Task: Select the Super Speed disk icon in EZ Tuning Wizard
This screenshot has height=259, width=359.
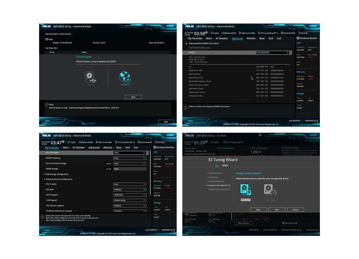Action: (270, 190)
